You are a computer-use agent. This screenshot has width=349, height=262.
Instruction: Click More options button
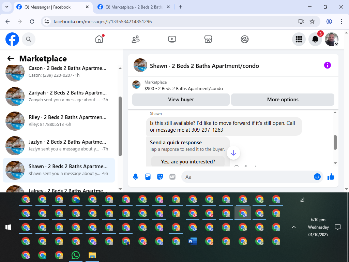(x=283, y=100)
